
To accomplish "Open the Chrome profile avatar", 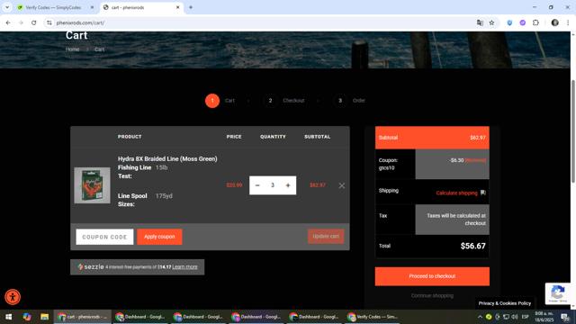I will pyautogui.click(x=554, y=22).
